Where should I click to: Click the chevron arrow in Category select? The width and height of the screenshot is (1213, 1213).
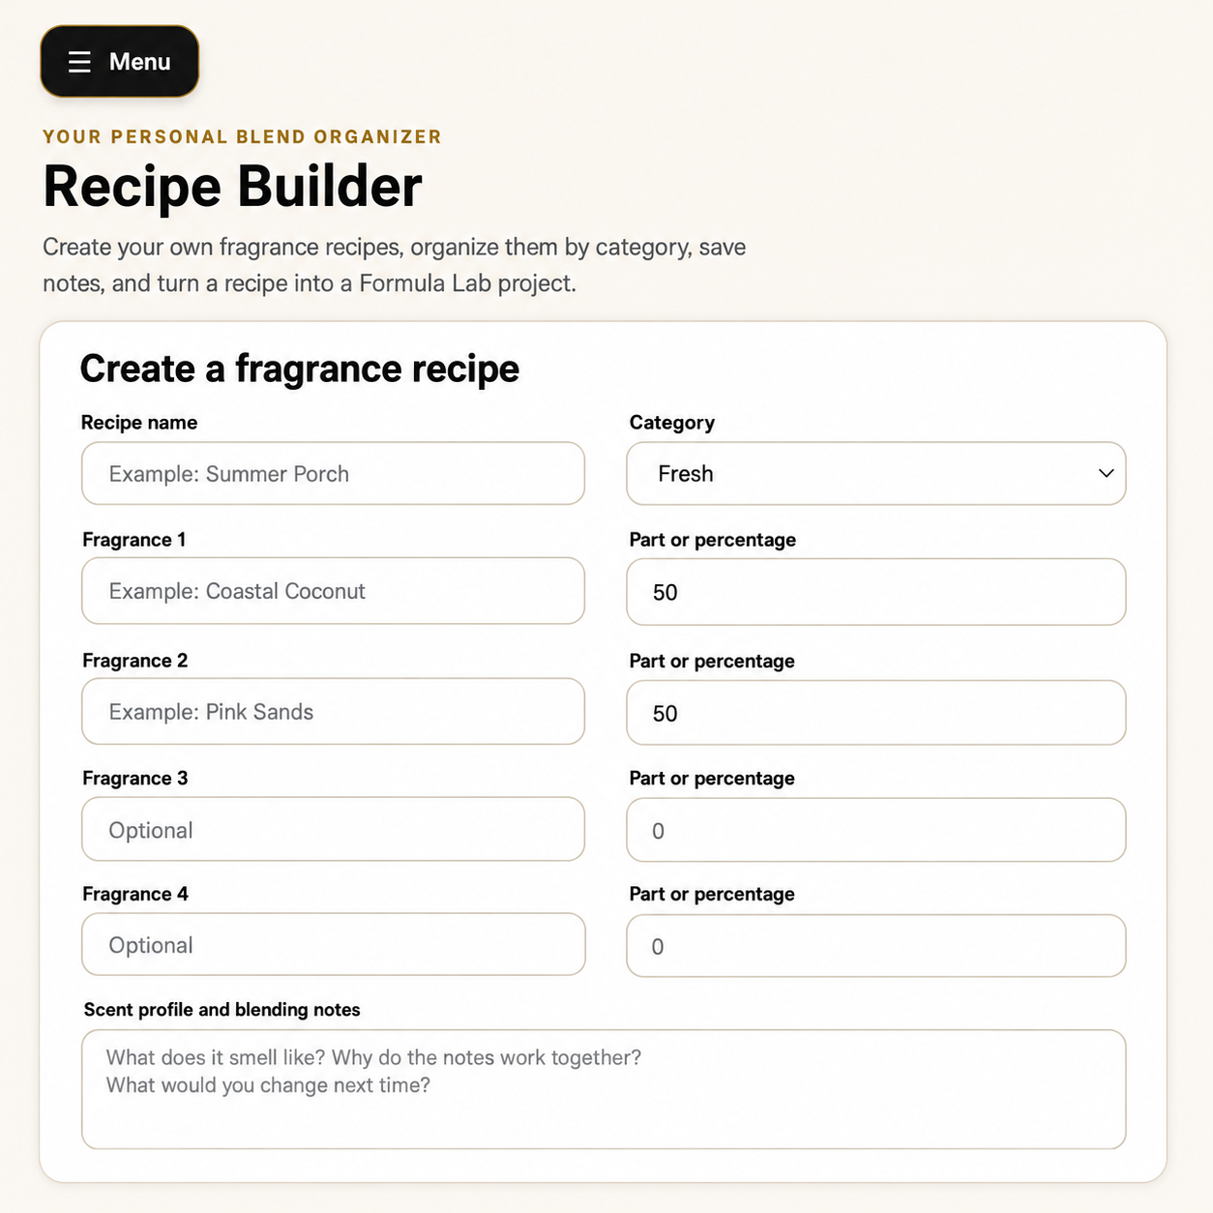pos(1106,474)
